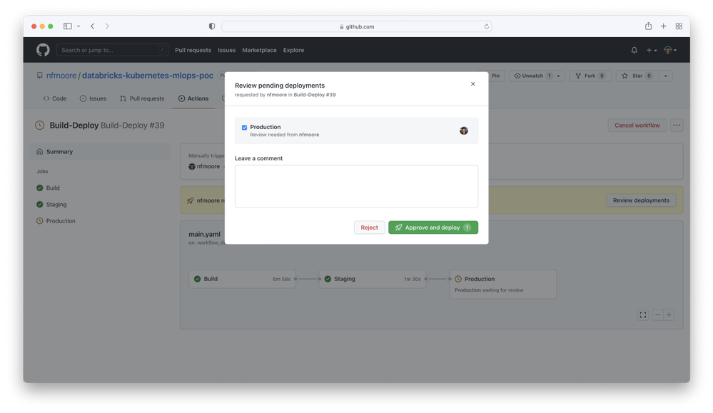This screenshot has height=413, width=713.
Task: Open Pull requests in top navigation
Action: tap(193, 50)
